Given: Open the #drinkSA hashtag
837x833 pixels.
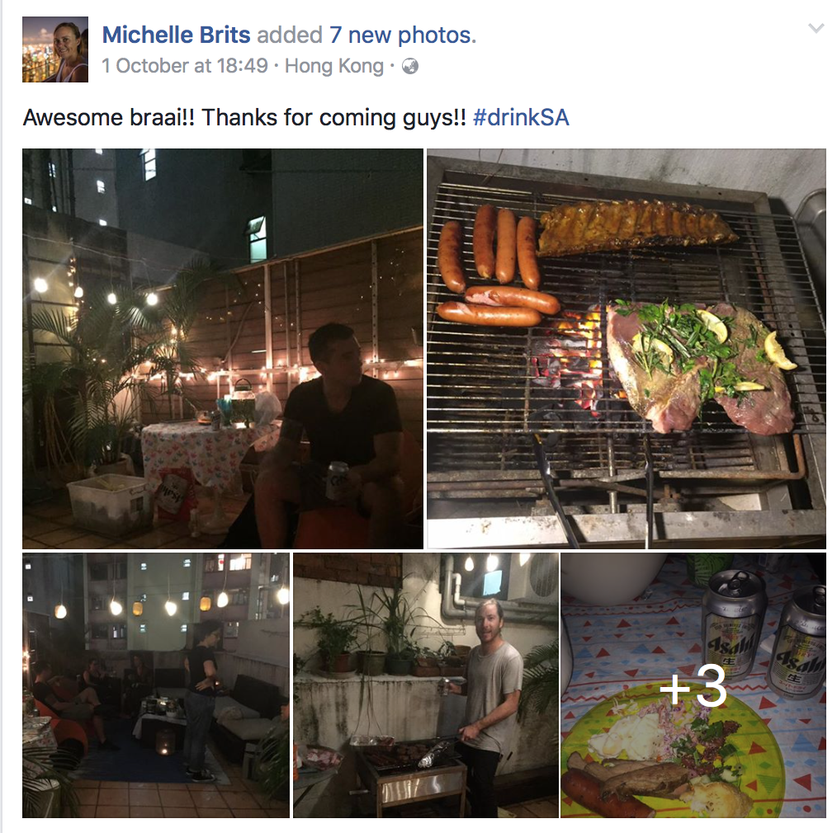Looking at the screenshot, I should point(521,117).
